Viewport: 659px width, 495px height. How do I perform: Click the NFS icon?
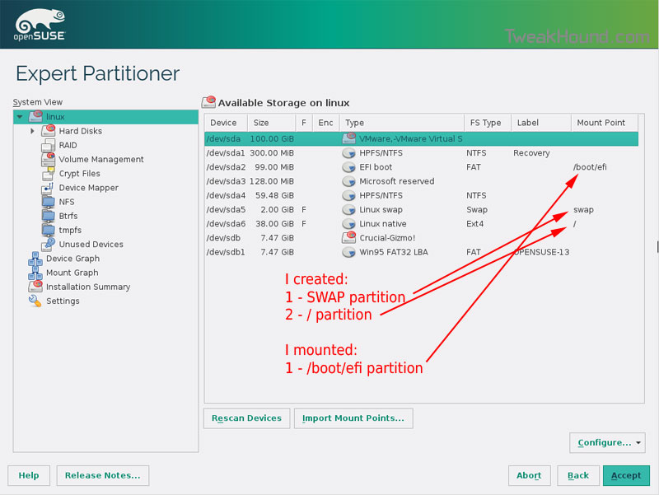coord(49,202)
